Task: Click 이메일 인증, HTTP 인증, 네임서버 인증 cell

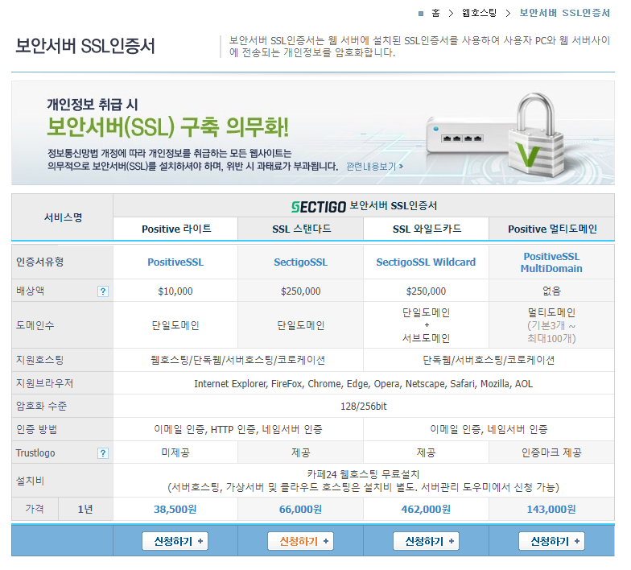Action: pos(238,430)
